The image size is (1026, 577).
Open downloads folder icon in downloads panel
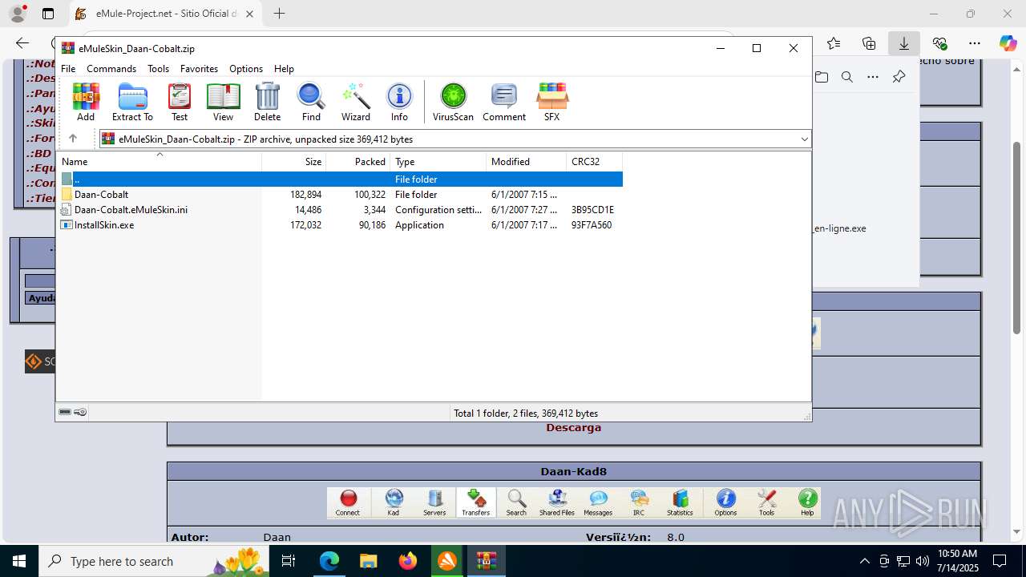pyautogui.click(x=822, y=77)
